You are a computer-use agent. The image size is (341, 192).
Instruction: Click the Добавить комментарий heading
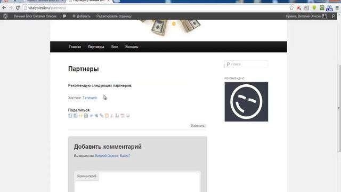pyautogui.click(x=108, y=147)
